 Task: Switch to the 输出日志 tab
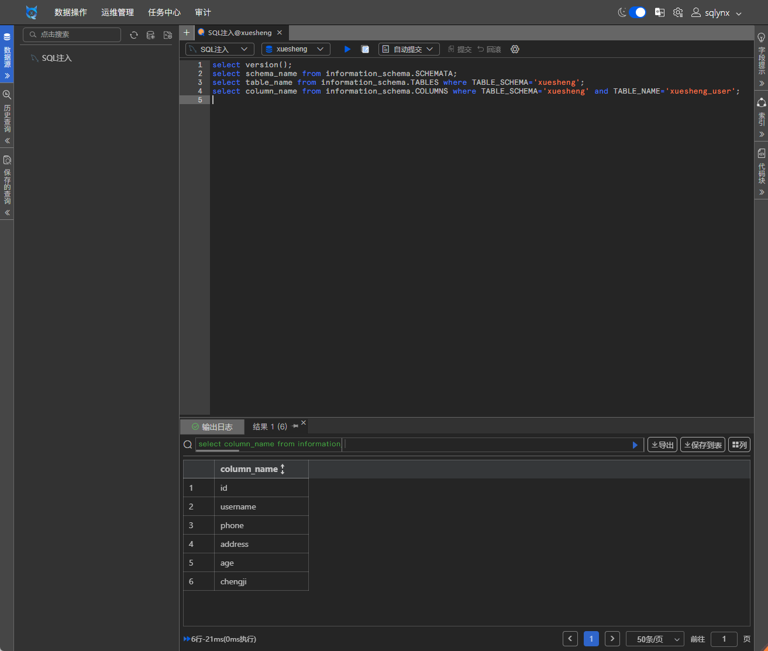212,427
